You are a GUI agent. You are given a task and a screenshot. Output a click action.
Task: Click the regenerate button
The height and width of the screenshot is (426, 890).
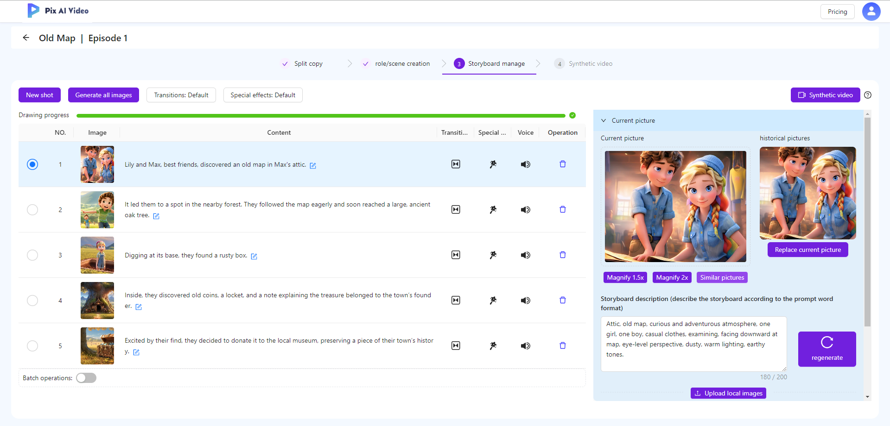[827, 349]
